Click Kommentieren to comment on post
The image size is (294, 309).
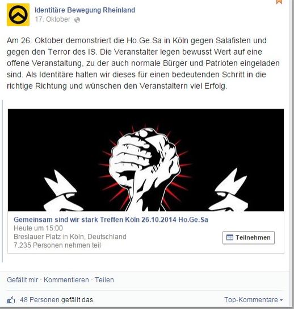click(66, 280)
